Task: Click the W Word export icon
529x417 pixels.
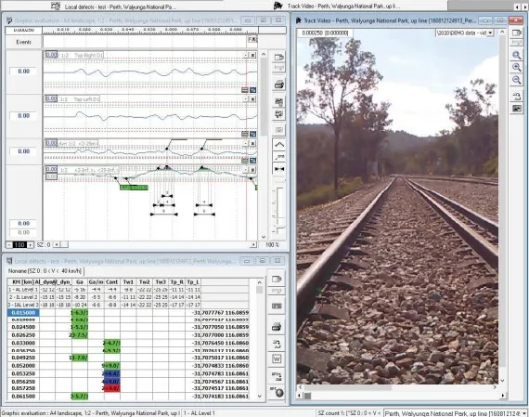Action: pyautogui.click(x=277, y=358)
